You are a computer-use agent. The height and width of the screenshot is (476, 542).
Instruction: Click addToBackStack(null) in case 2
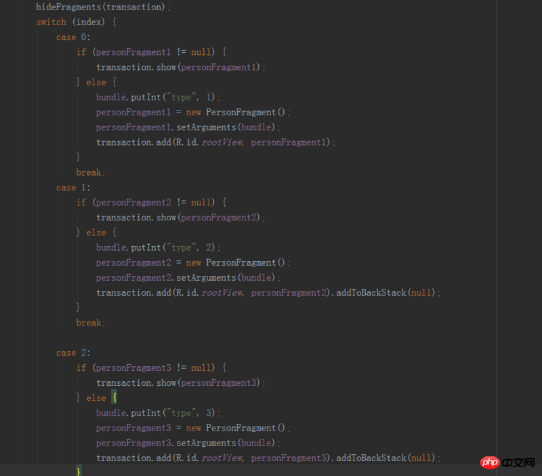pos(385,458)
